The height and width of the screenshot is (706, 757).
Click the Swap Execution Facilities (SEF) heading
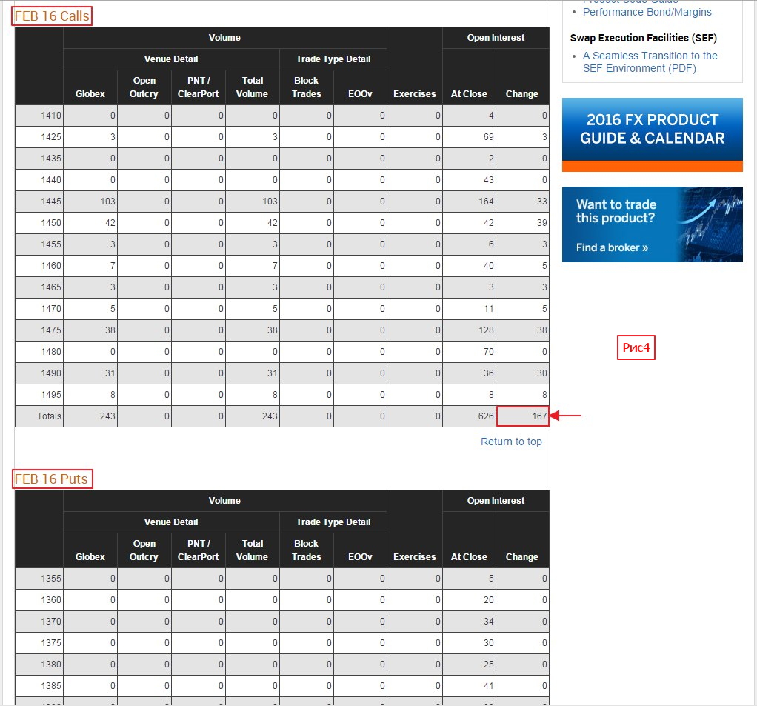[643, 38]
